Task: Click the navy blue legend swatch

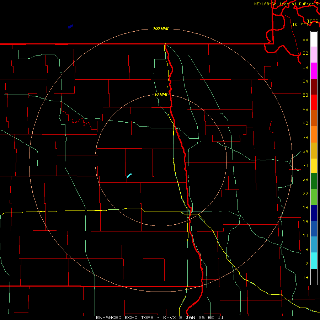Action: click(x=314, y=213)
